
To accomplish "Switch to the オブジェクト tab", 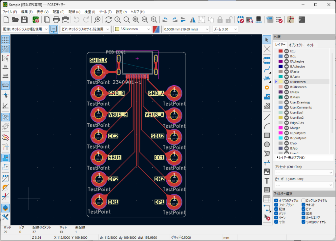I will pos(296,45).
